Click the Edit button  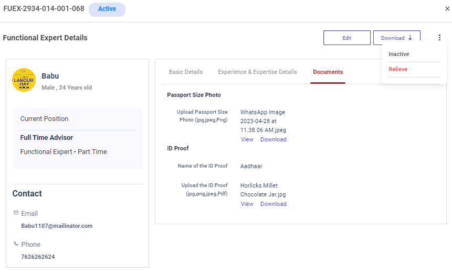pos(346,38)
